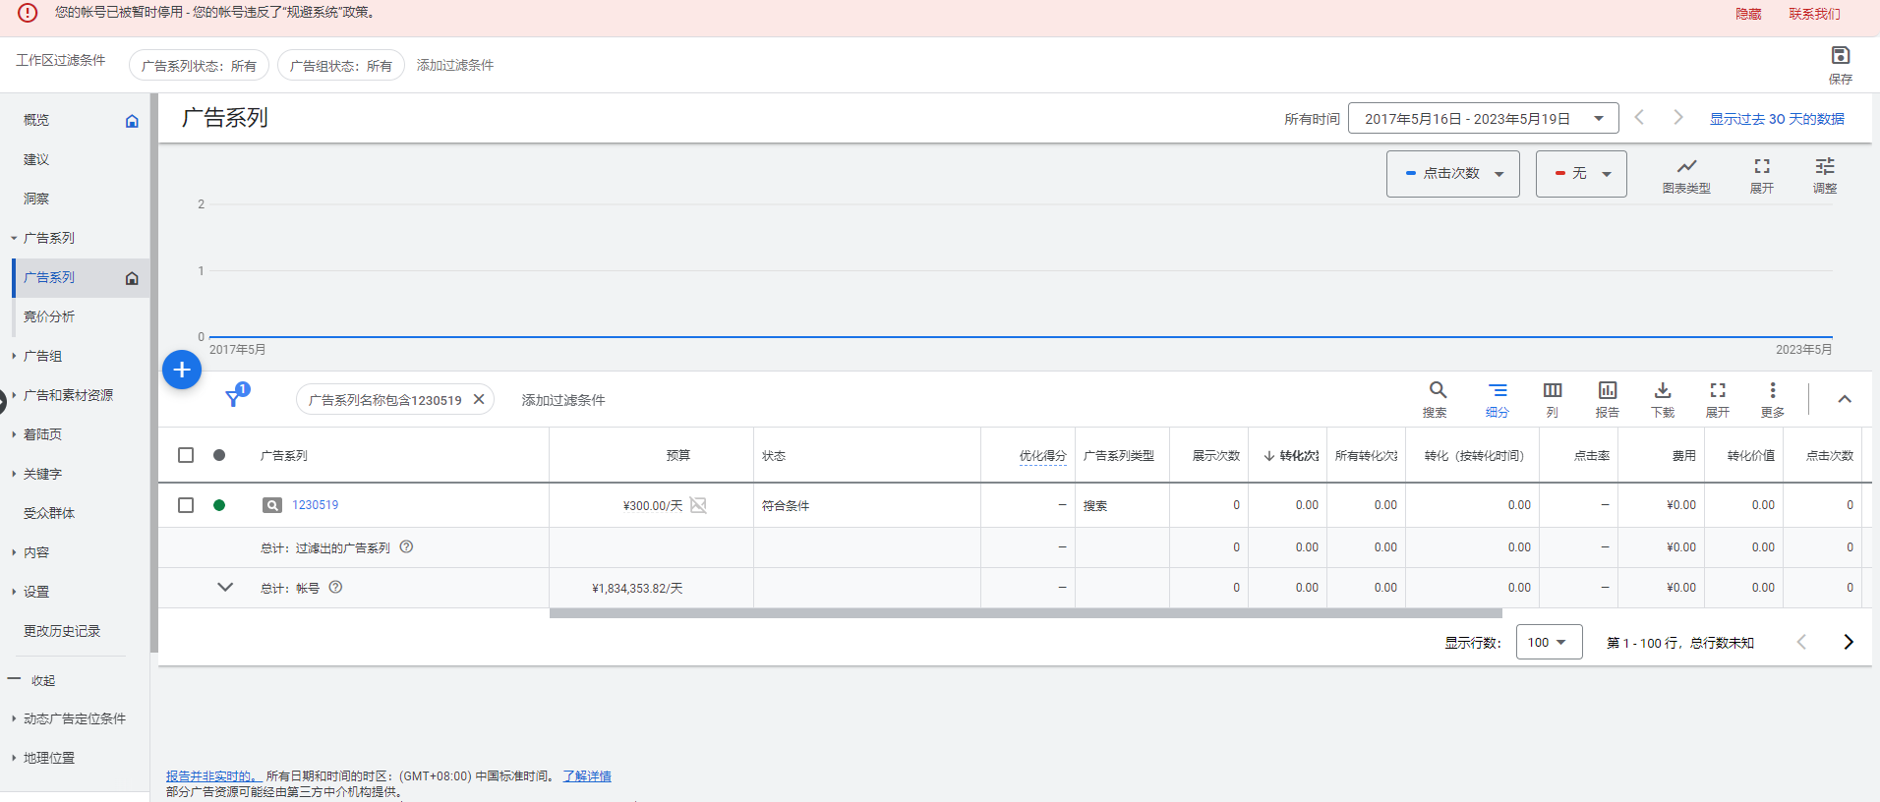Open the campaign 1230519 link
Image resolution: width=1880 pixels, height=802 pixels.
315,505
